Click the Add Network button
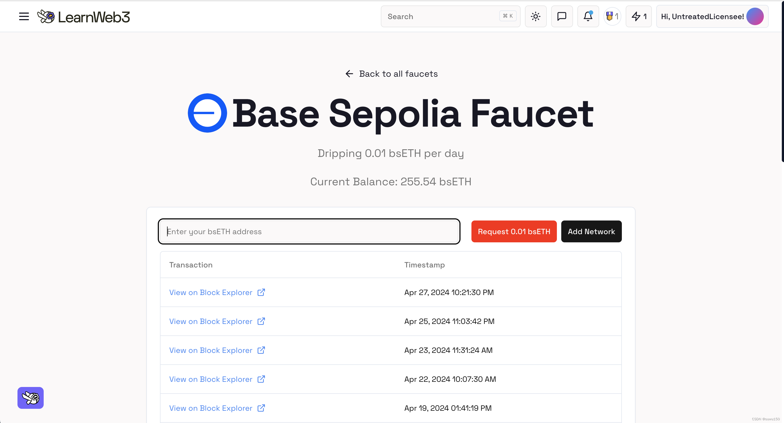Viewport: 784px width, 423px height. [591, 231]
